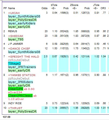The image size is (109, 120).
Task: Click the highlighted 2.5 odds cell
Action: point(45,63)
